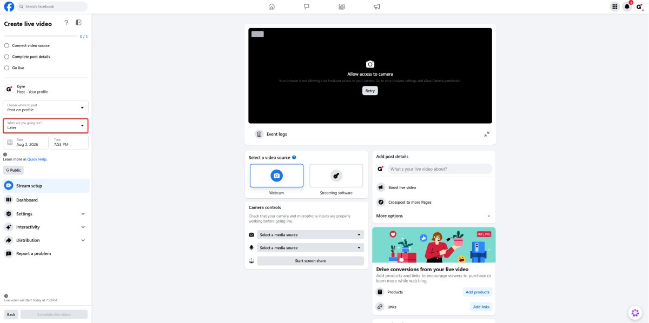Open the Quick Help link
The image size is (649, 323).
(x=37, y=159)
